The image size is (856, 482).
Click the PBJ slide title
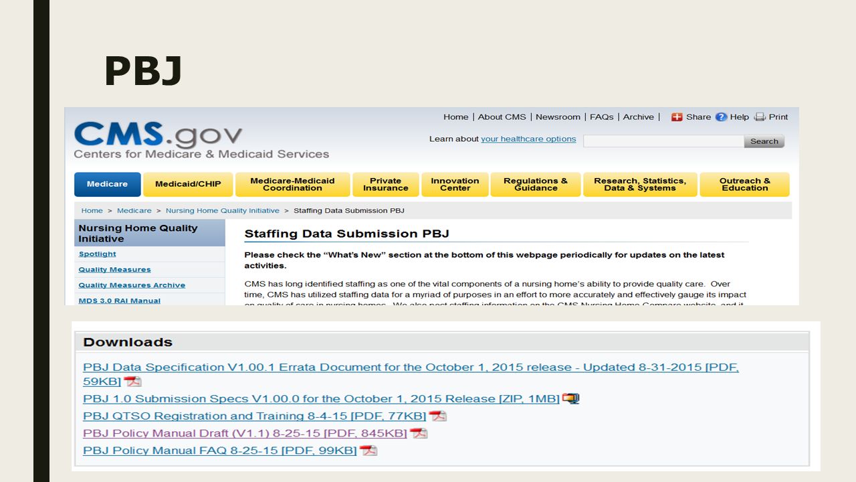click(x=143, y=72)
